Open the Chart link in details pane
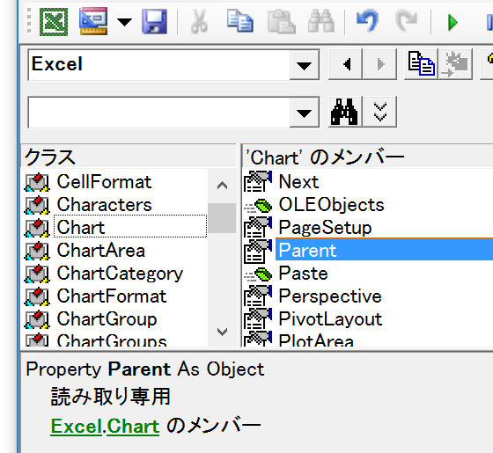 [x=133, y=426]
